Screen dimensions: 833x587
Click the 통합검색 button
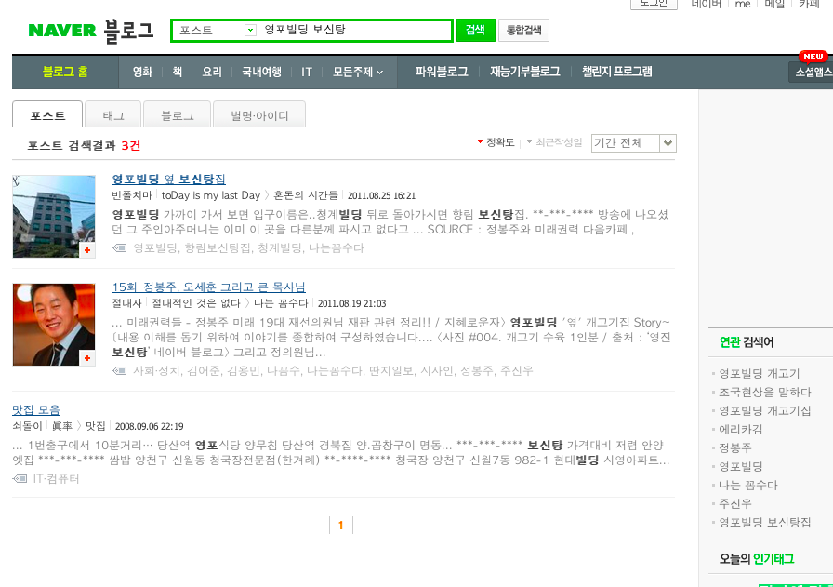point(523,31)
